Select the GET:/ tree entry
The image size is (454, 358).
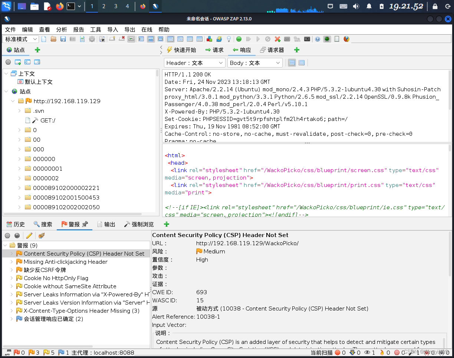40,120
